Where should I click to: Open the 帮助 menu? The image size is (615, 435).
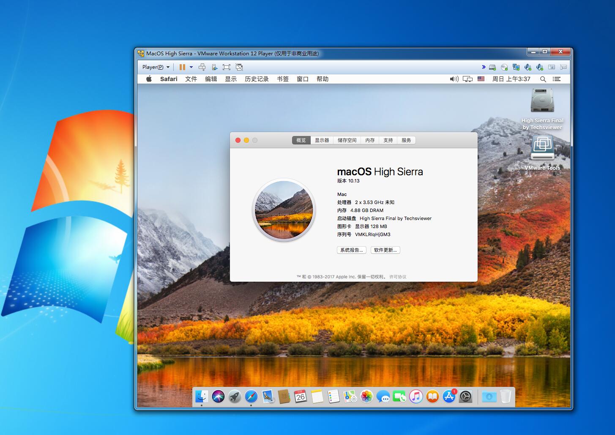point(323,79)
